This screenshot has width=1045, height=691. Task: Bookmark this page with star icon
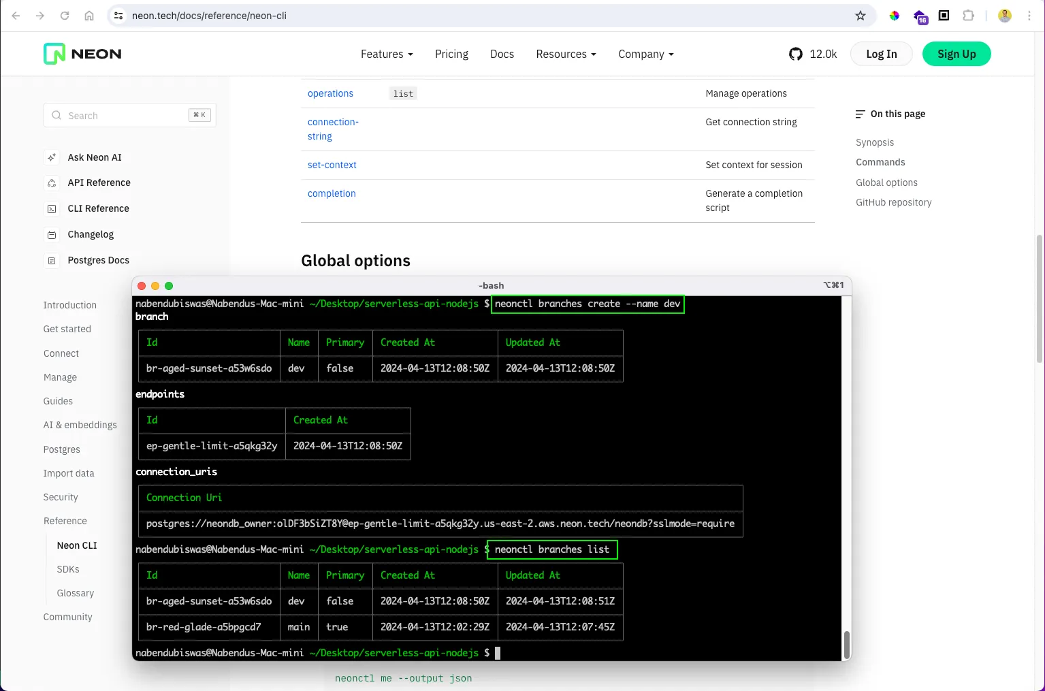(x=861, y=16)
